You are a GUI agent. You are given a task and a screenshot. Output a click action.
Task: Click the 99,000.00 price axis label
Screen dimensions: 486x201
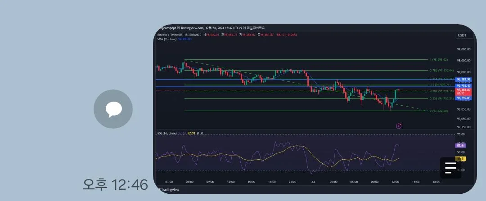coord(463,49)
